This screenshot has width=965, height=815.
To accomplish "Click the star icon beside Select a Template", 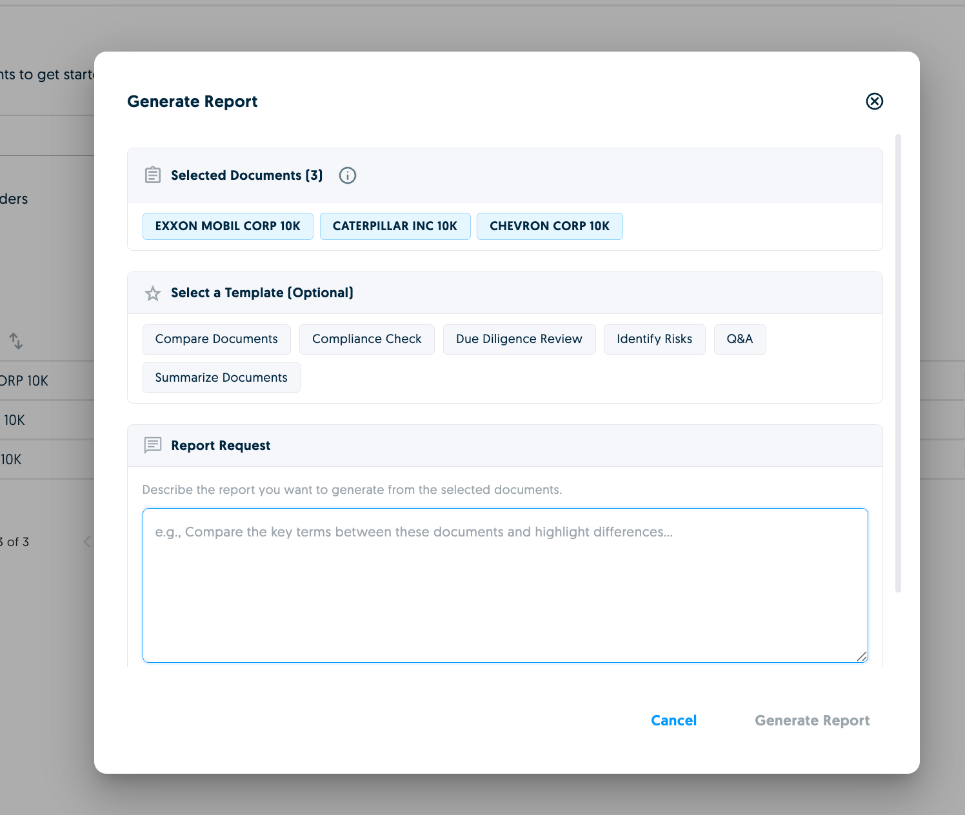I will [x=153, y=293].
